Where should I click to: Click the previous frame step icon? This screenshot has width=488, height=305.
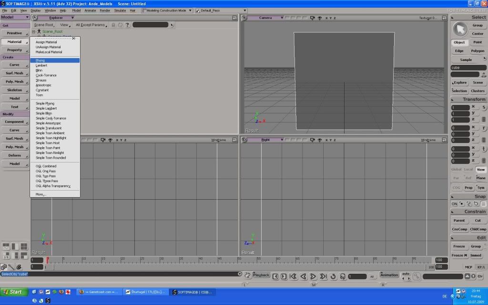pyautogui.click(x=275, y=276)
